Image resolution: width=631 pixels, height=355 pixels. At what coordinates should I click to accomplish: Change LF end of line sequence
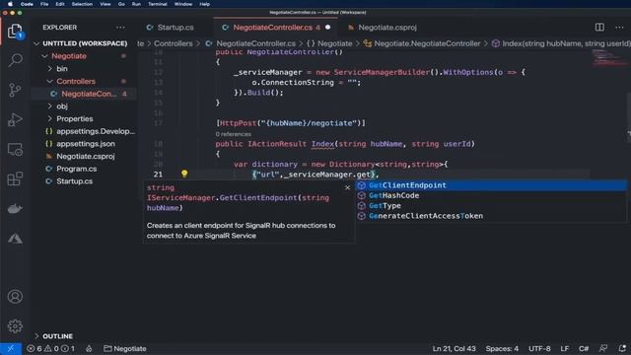tap(565, 348)
